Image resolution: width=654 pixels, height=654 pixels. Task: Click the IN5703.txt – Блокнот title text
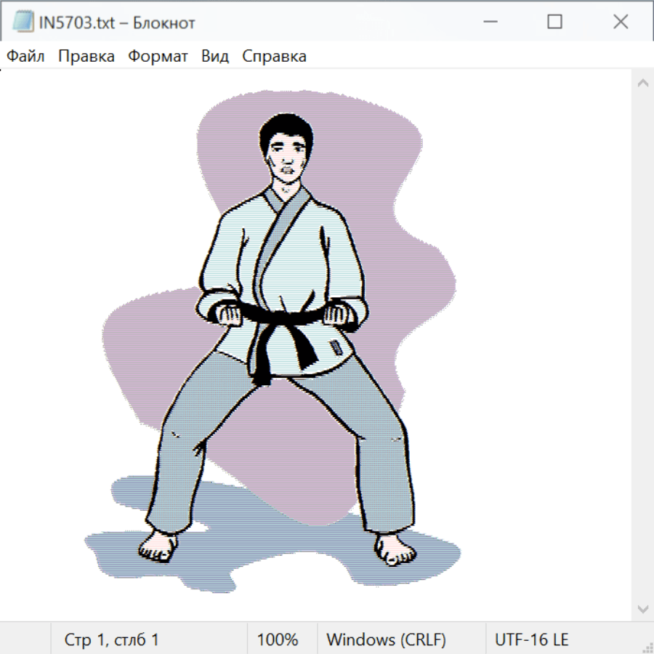[116, 23]
